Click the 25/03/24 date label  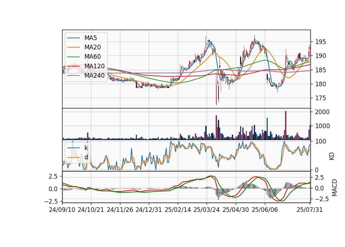click(x=207, y=210)
